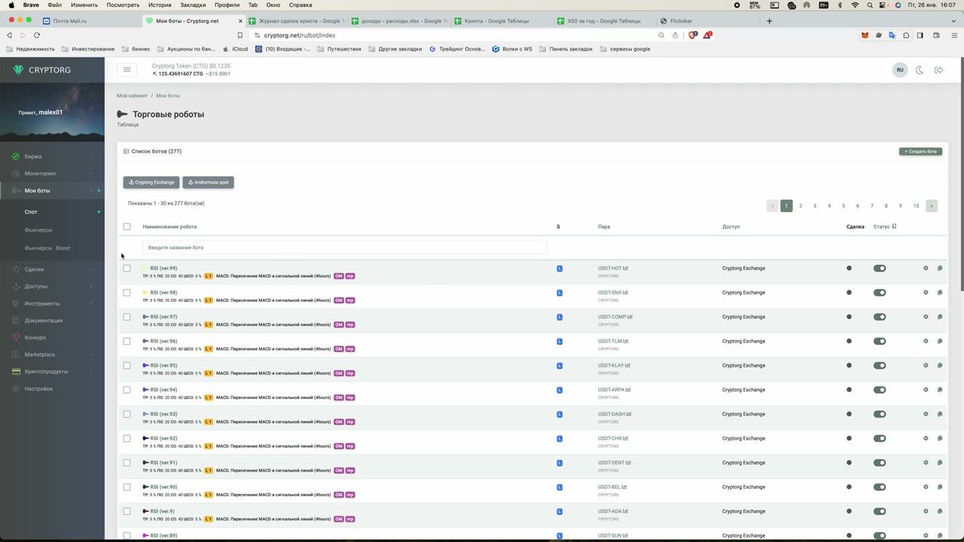Toggle status switch for USDT-HOT bot
This screenshot has height=542, width=964.
[879, 268]
